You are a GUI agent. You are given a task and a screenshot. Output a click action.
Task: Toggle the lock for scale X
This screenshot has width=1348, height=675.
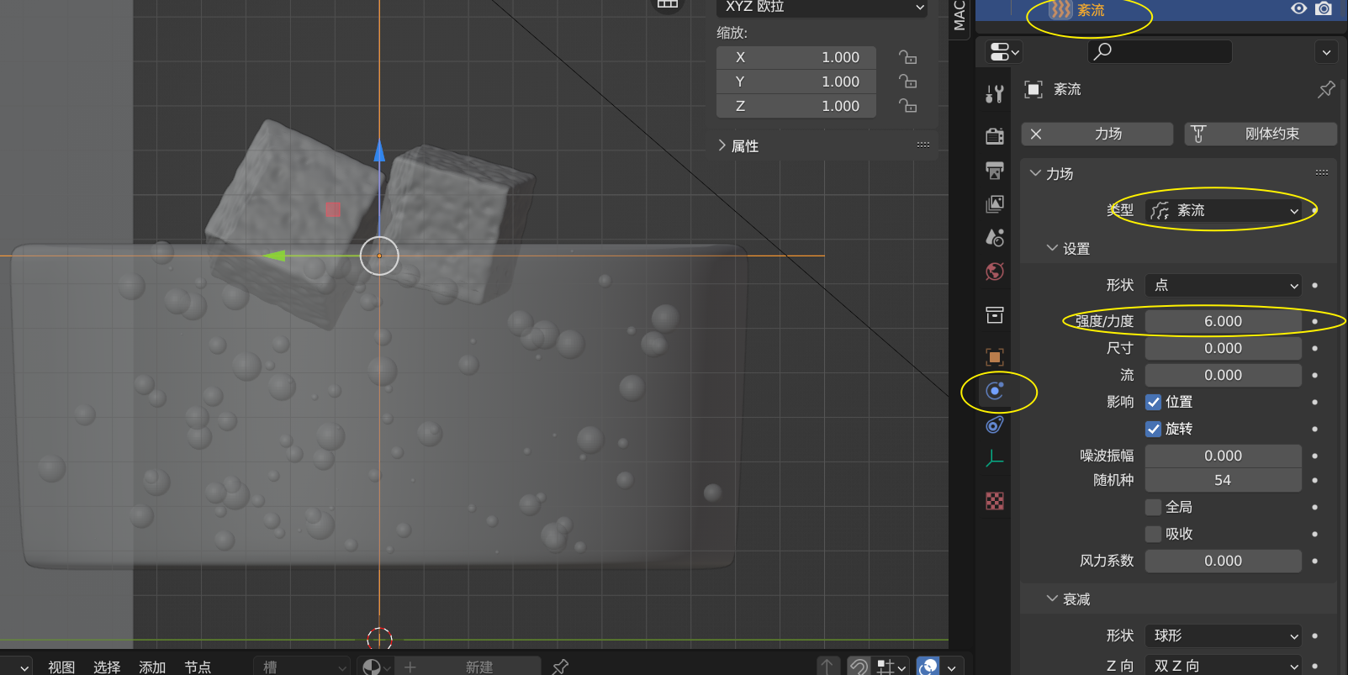coord(907,57)
